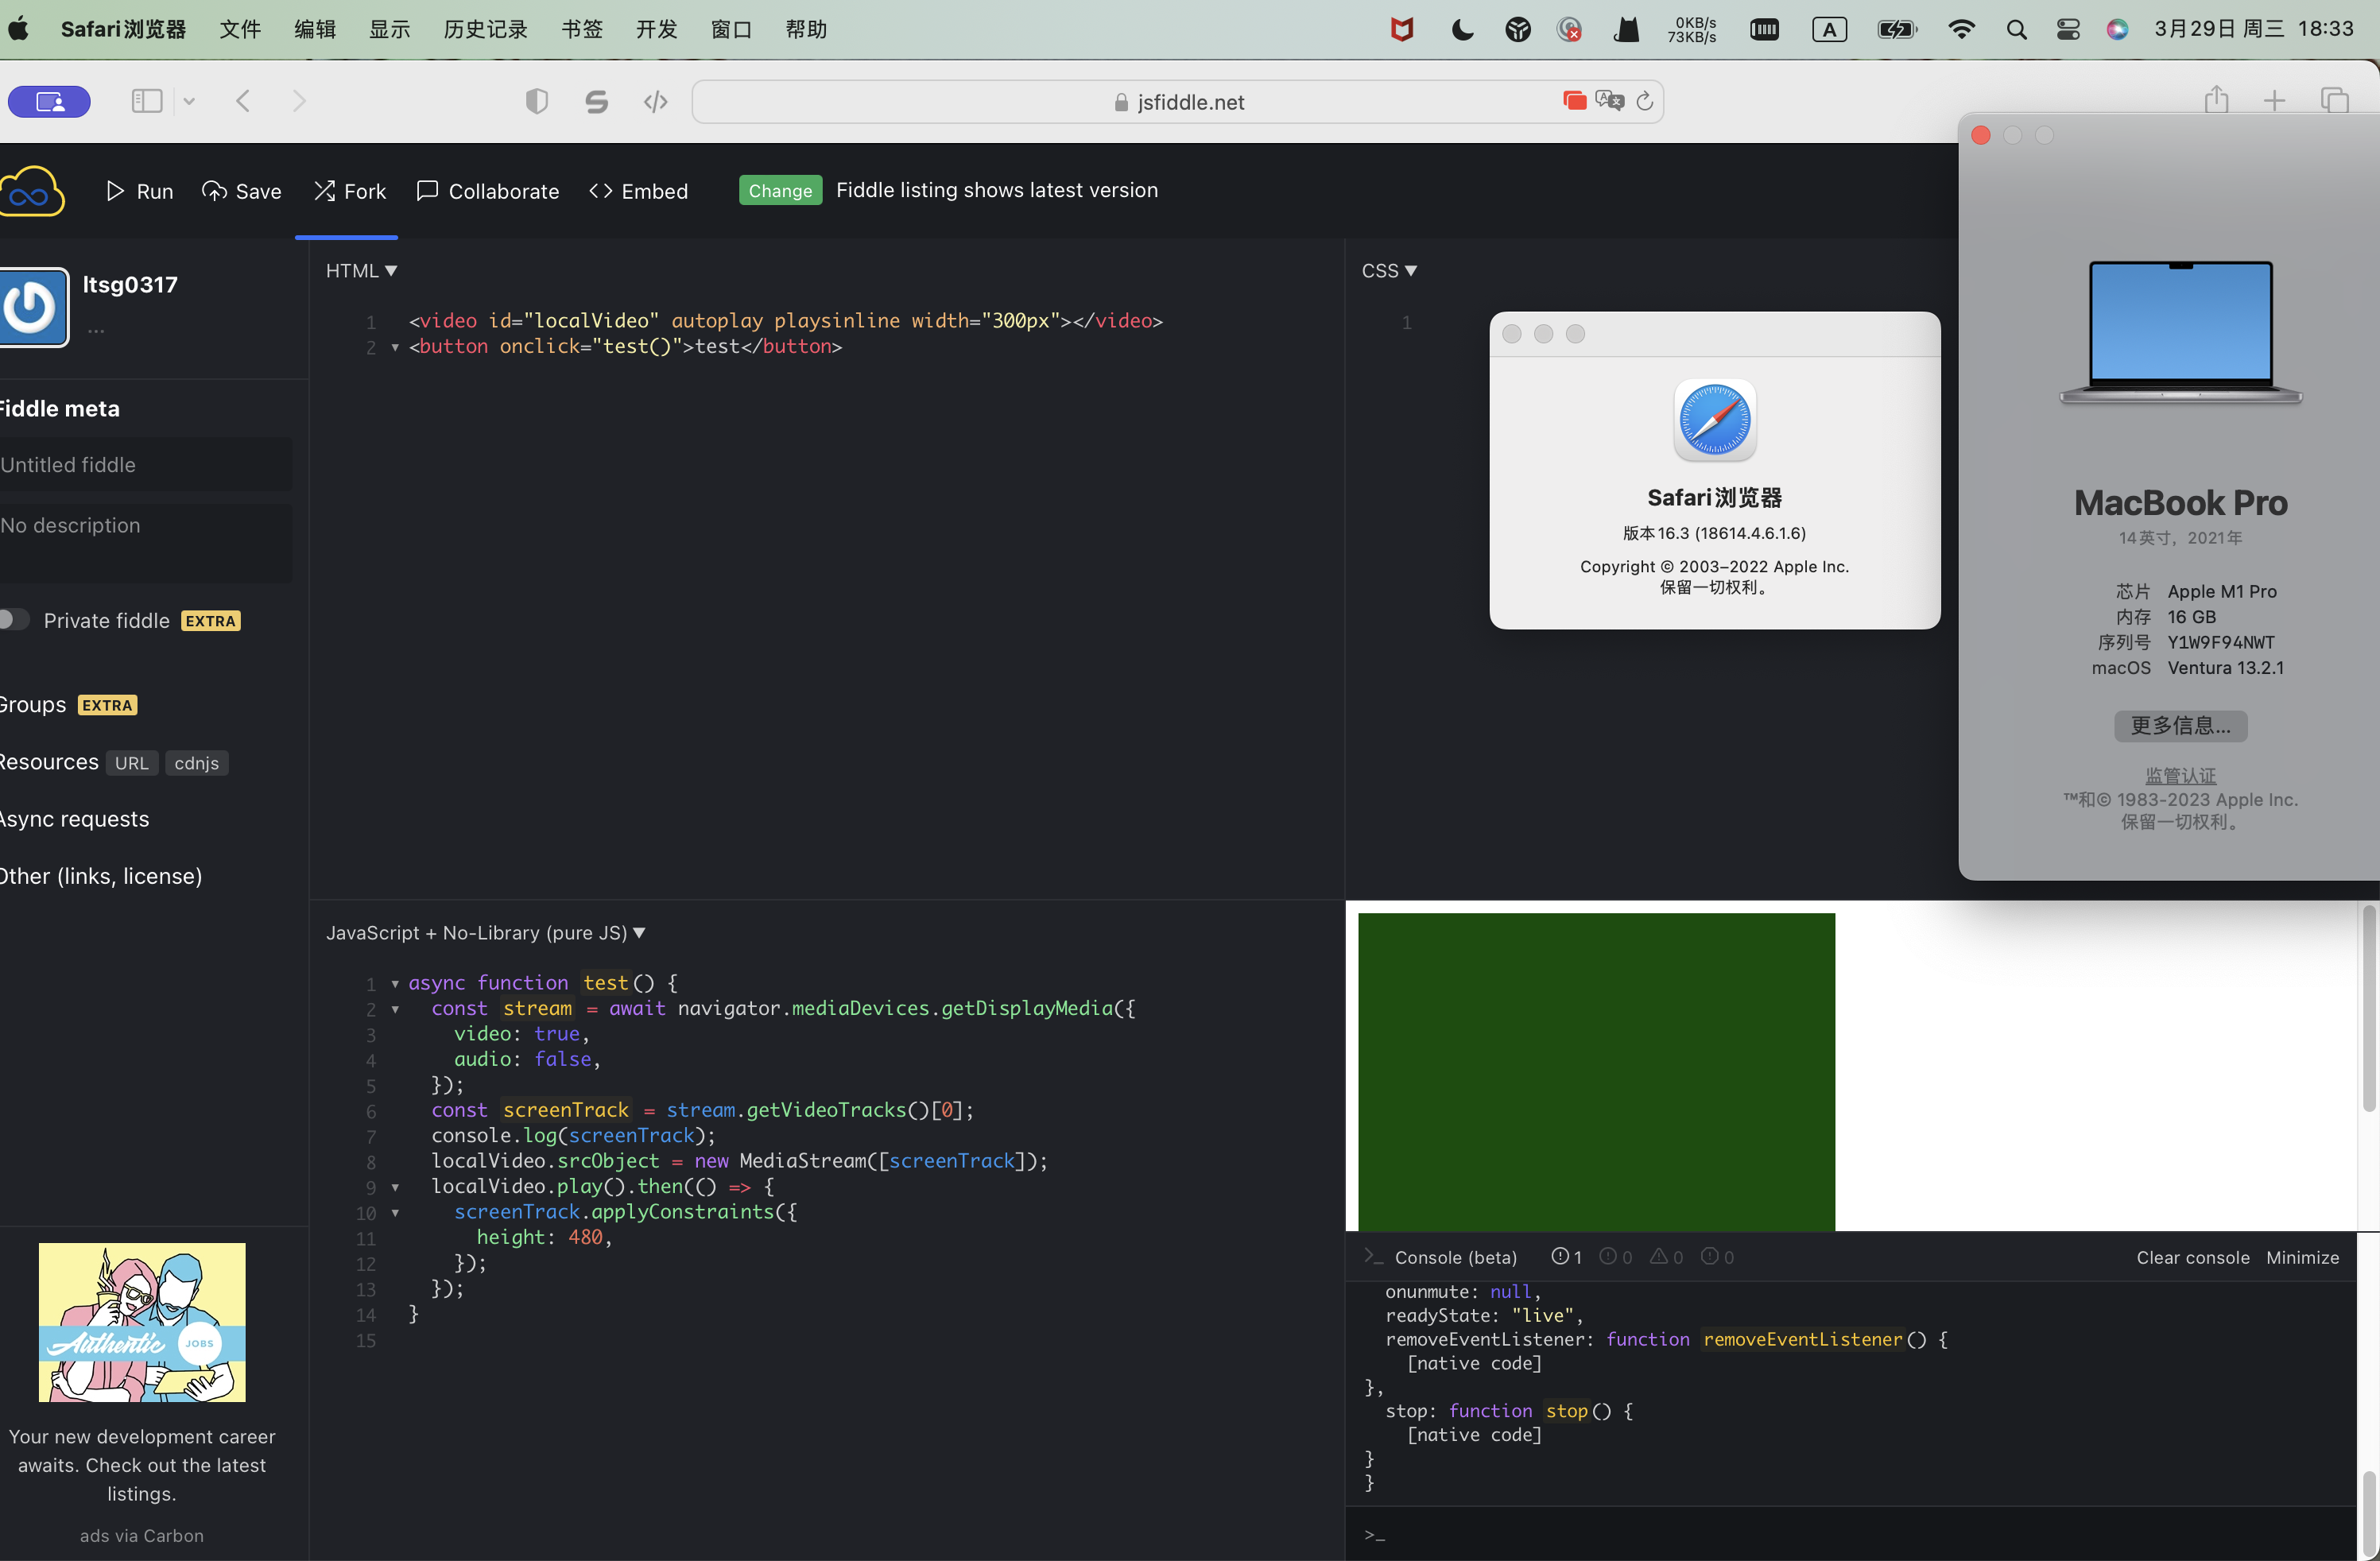Open the Collaborate chat option
The height and width of the screenshot is (1561, 2380).
tap(487, 191)
